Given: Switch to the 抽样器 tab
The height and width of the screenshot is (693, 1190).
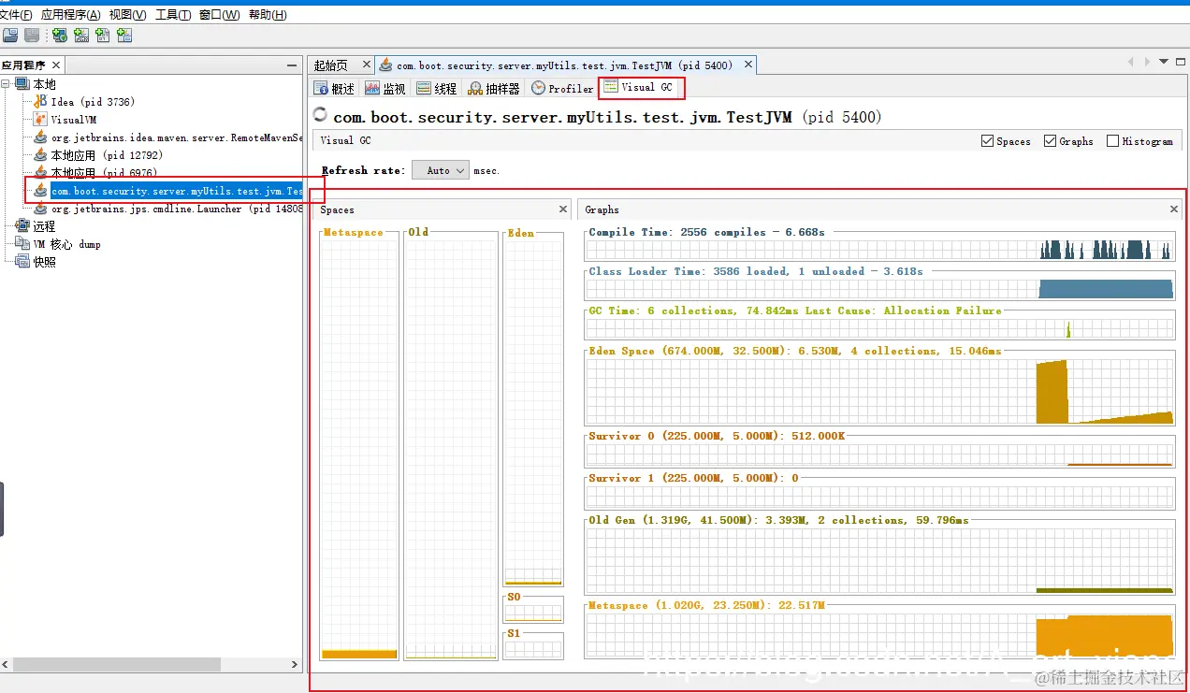Looking at the screenshot, I should [x=494, y=88].
